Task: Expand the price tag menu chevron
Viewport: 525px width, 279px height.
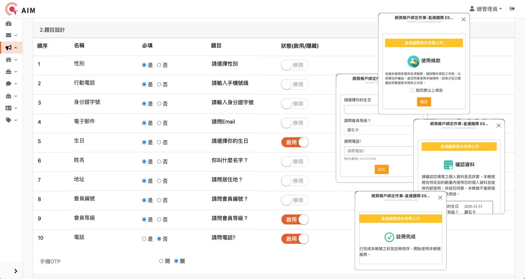Action: click(16, 120)
